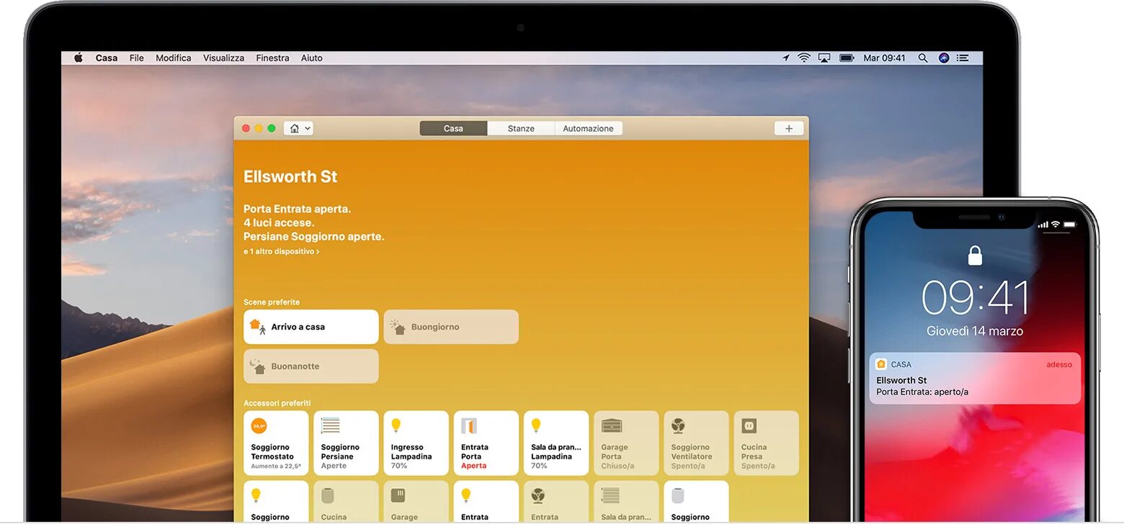
Task: Run the Buongiorno scene
Action: coord(451,327)
